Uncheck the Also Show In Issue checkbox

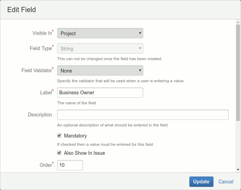[59, 153]
